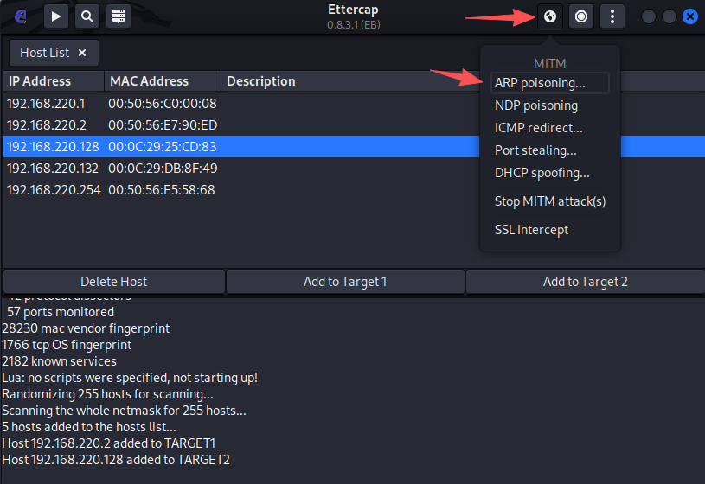Click Stop MITM attack(s)
The image size is (705, 484).
pos(550,201)
